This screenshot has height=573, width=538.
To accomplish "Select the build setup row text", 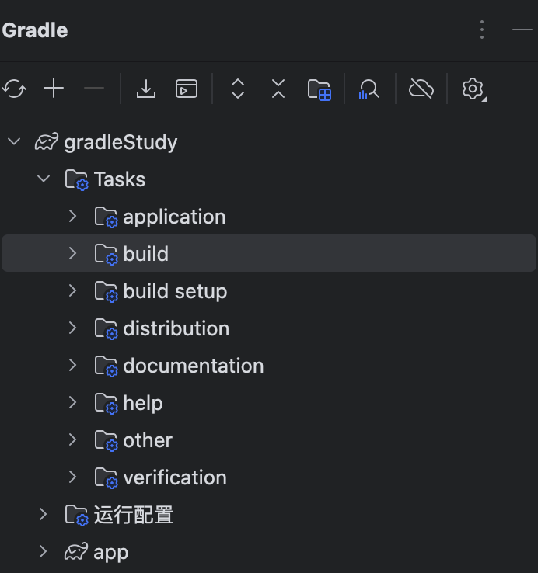I will click(175, 292).
